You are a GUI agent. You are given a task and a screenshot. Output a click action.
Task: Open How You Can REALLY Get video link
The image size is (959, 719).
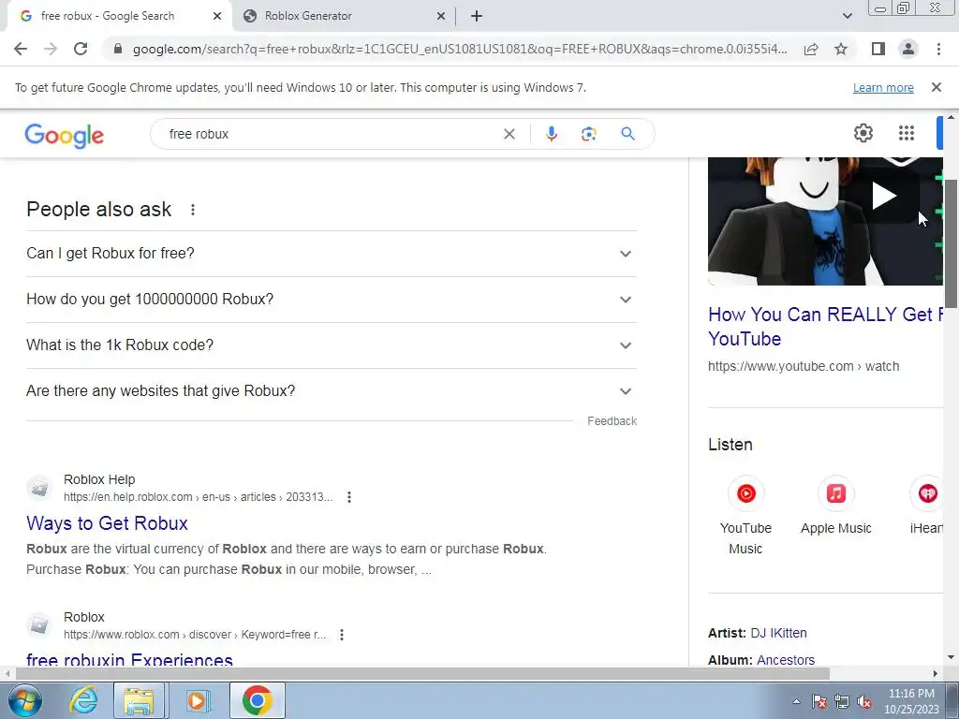[x=826, y=326]
